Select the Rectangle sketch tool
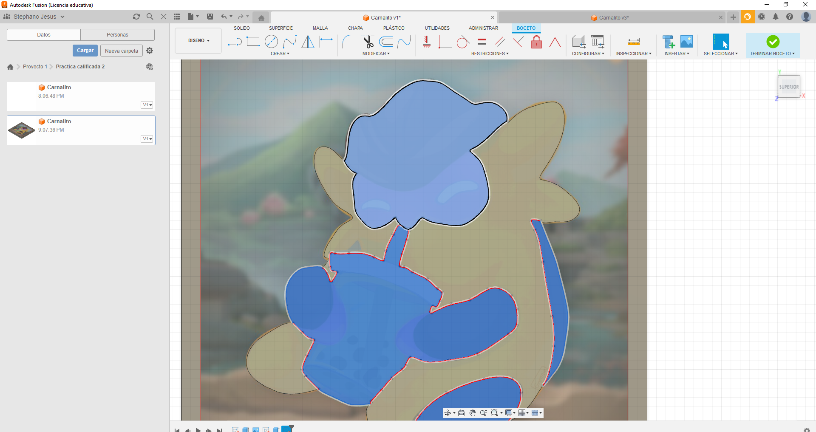The height and width of the screenshot is (432, 816). 253,42
